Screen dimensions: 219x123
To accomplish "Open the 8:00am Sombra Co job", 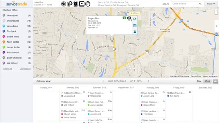I will pyautogui.click(x=153, y=94).
